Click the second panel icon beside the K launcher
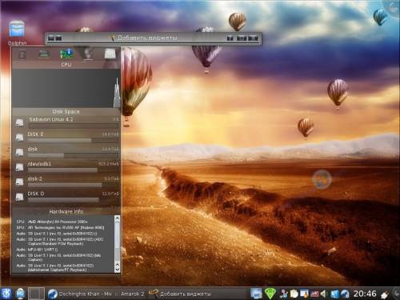The width and height of the screenshot is (400, 300). (20, 294)
